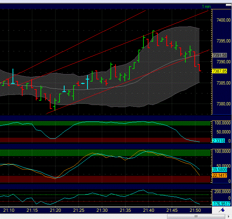232x219 pixels.
Task: Click the 21:20 time axis label
Action: click(56, 210)
